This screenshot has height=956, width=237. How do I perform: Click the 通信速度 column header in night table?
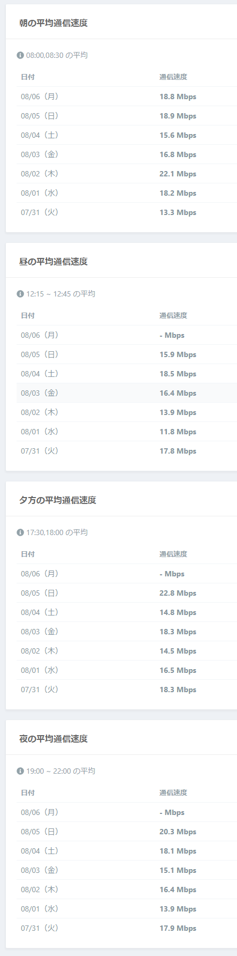(x=173, y=793)
